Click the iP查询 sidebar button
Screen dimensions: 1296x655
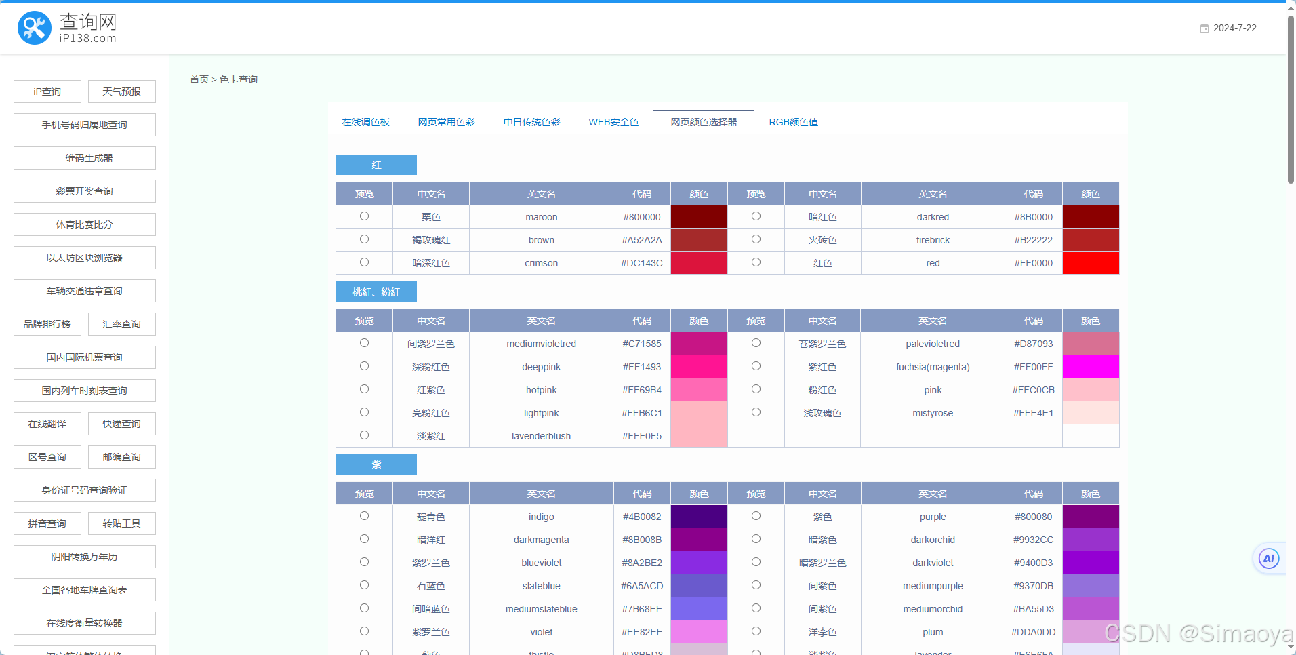47,92
